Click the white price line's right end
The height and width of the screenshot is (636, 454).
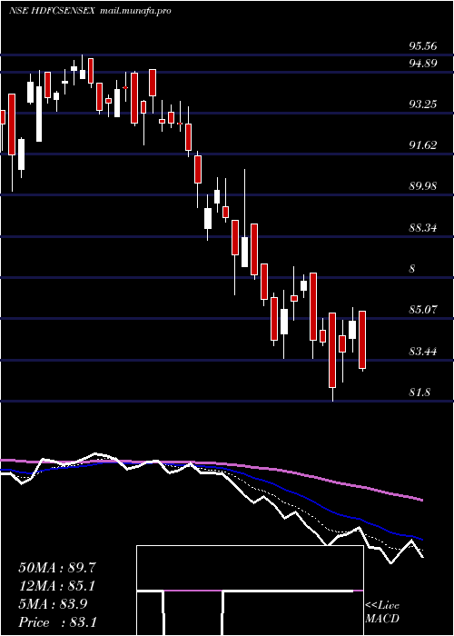point(423,556)
